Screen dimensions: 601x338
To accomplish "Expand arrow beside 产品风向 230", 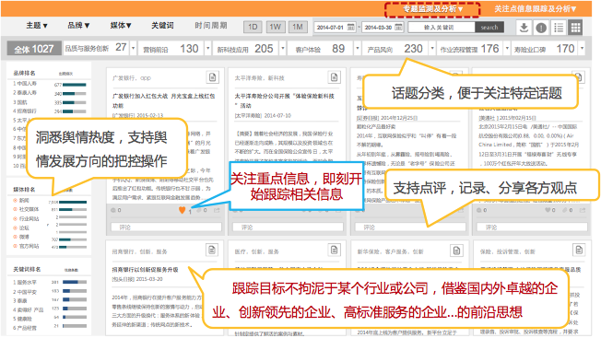I will pyautogui.click(x=432, y=49).
